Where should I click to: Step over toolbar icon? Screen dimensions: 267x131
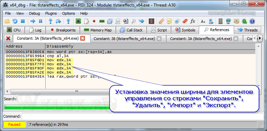click(58, 21)
